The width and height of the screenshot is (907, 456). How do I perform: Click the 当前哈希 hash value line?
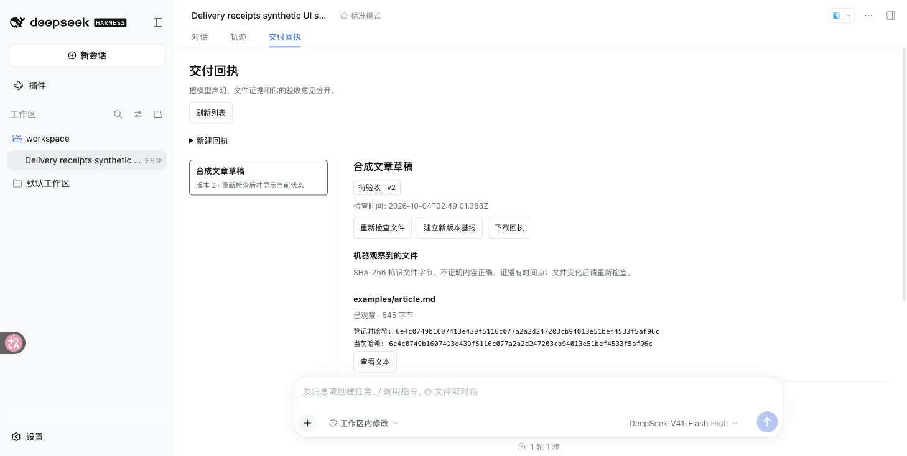pyautogui.click(x=503, y=344)
